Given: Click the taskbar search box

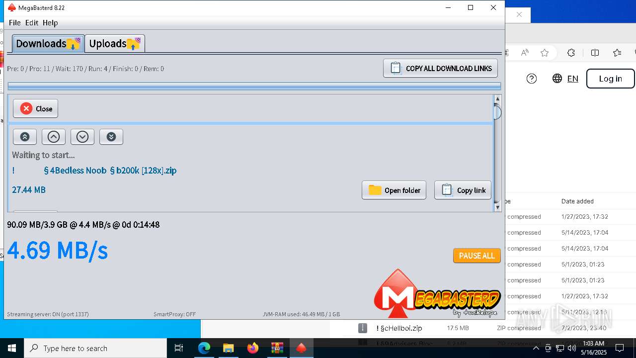Looking at the screenshot, I should pos(95,348).
